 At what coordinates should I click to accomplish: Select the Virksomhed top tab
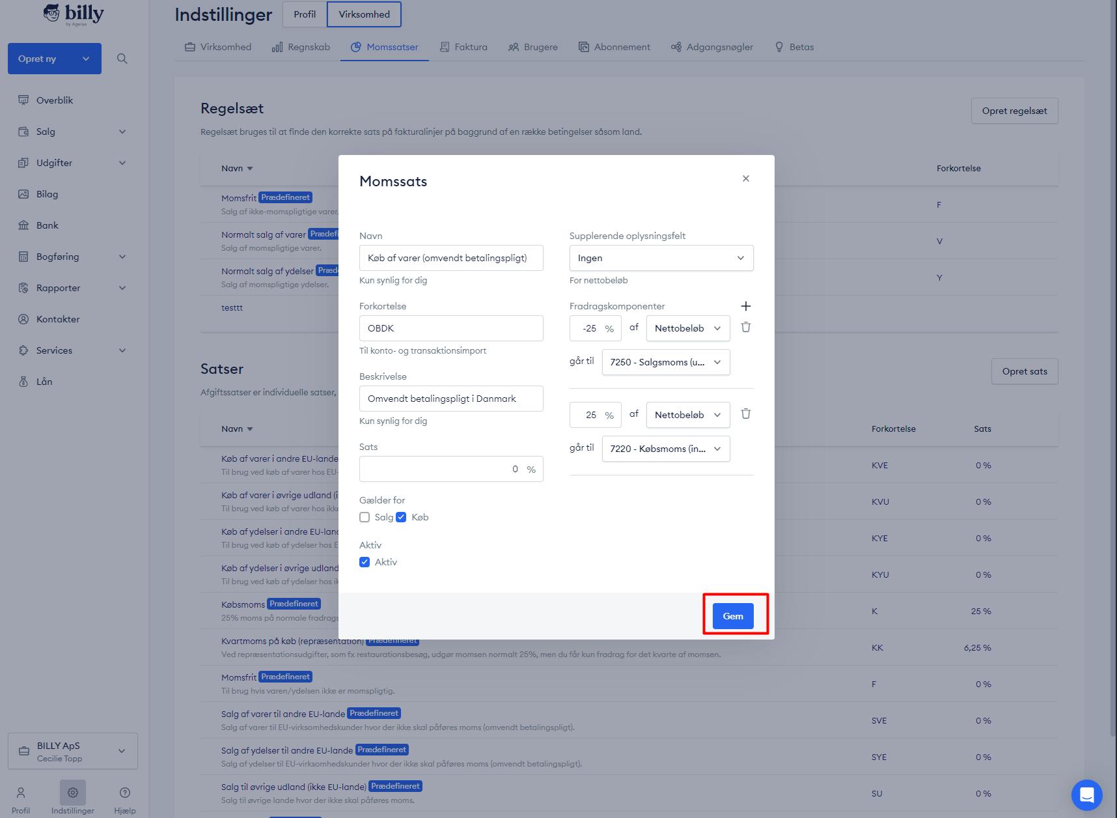coord(364,14)
